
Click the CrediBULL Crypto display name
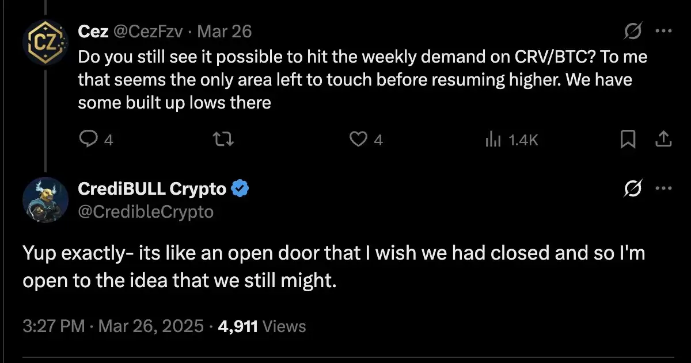(x=152, y=188)
